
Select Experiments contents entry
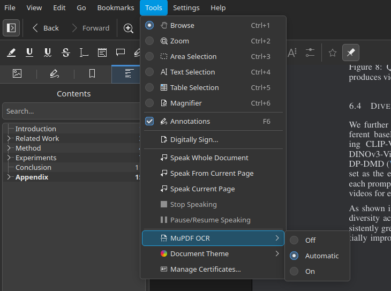36,158
